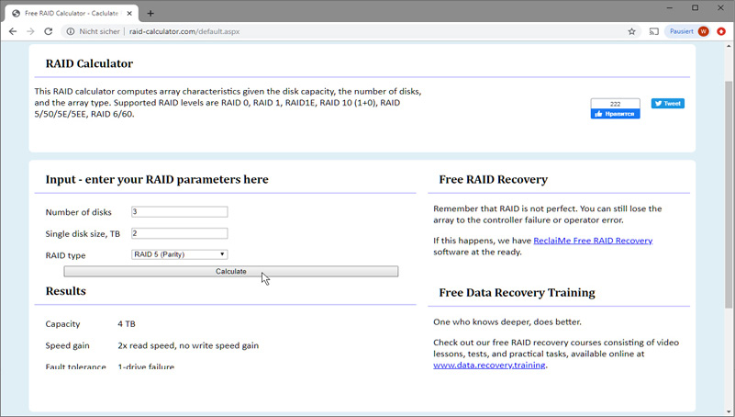
Task: Click the 'Nicht sicher' site info icon
Action: point(71,31)
